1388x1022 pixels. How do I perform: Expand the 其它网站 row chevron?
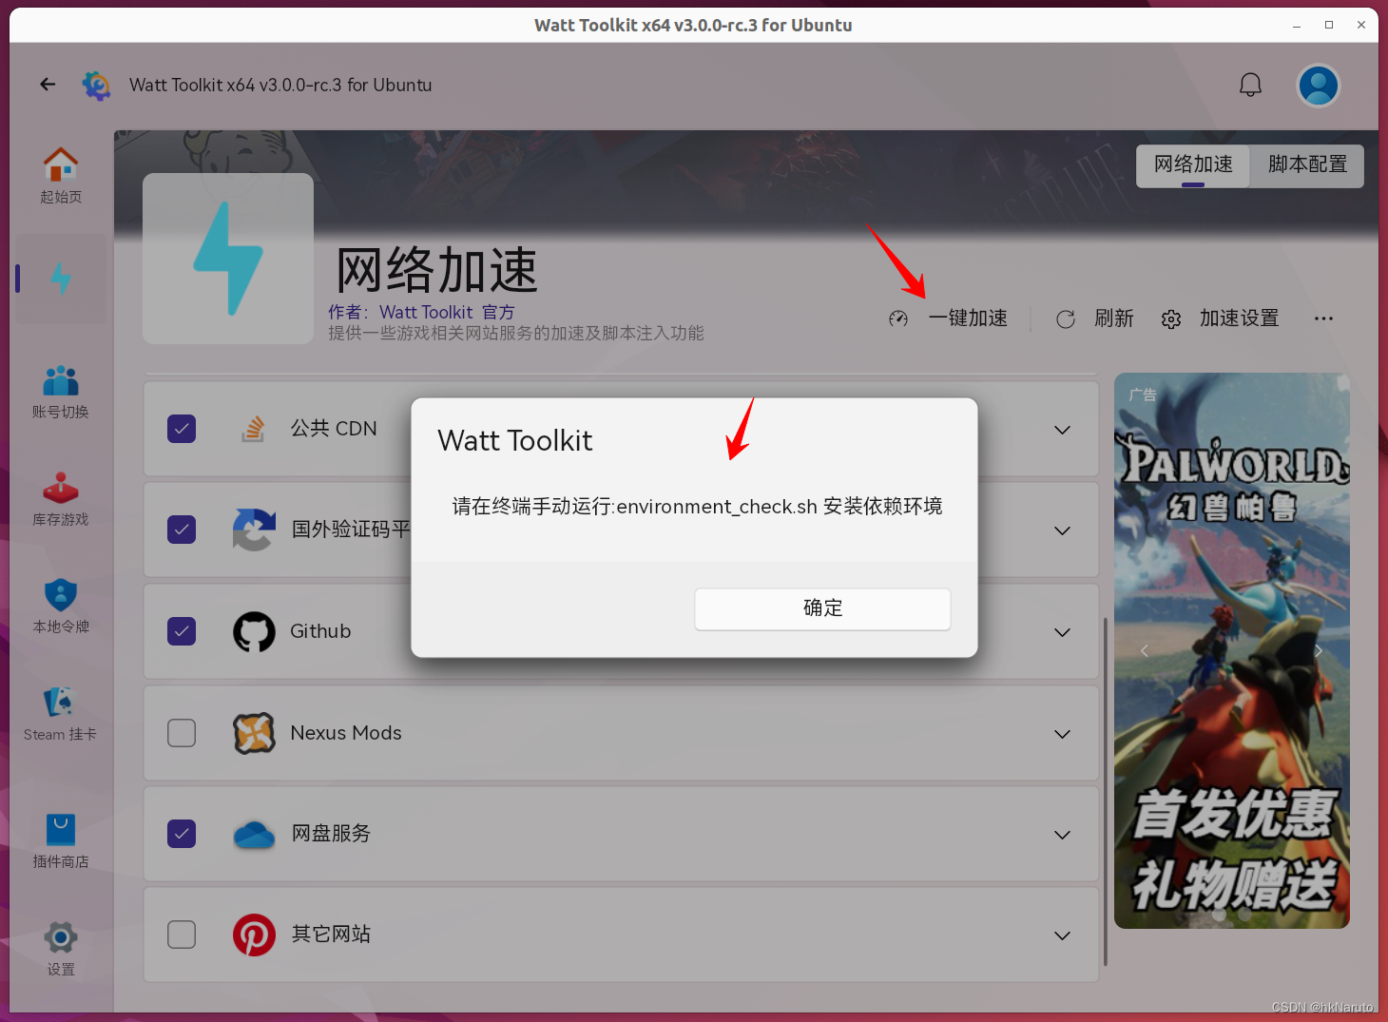[1063, 935]
